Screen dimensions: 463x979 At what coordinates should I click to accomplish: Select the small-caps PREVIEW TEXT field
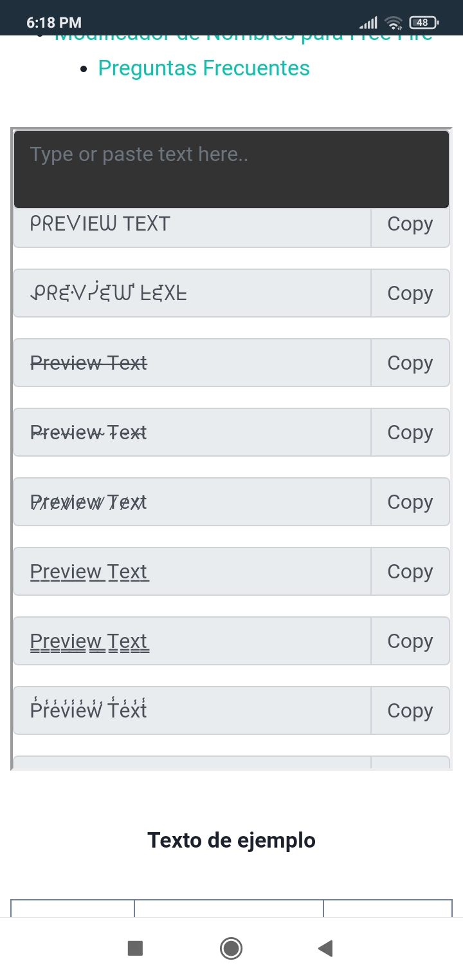(192, 225)
